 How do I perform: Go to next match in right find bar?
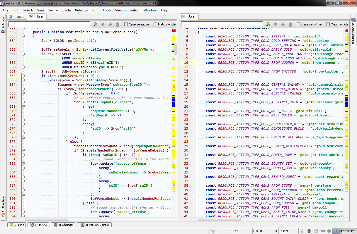point(283,24)
